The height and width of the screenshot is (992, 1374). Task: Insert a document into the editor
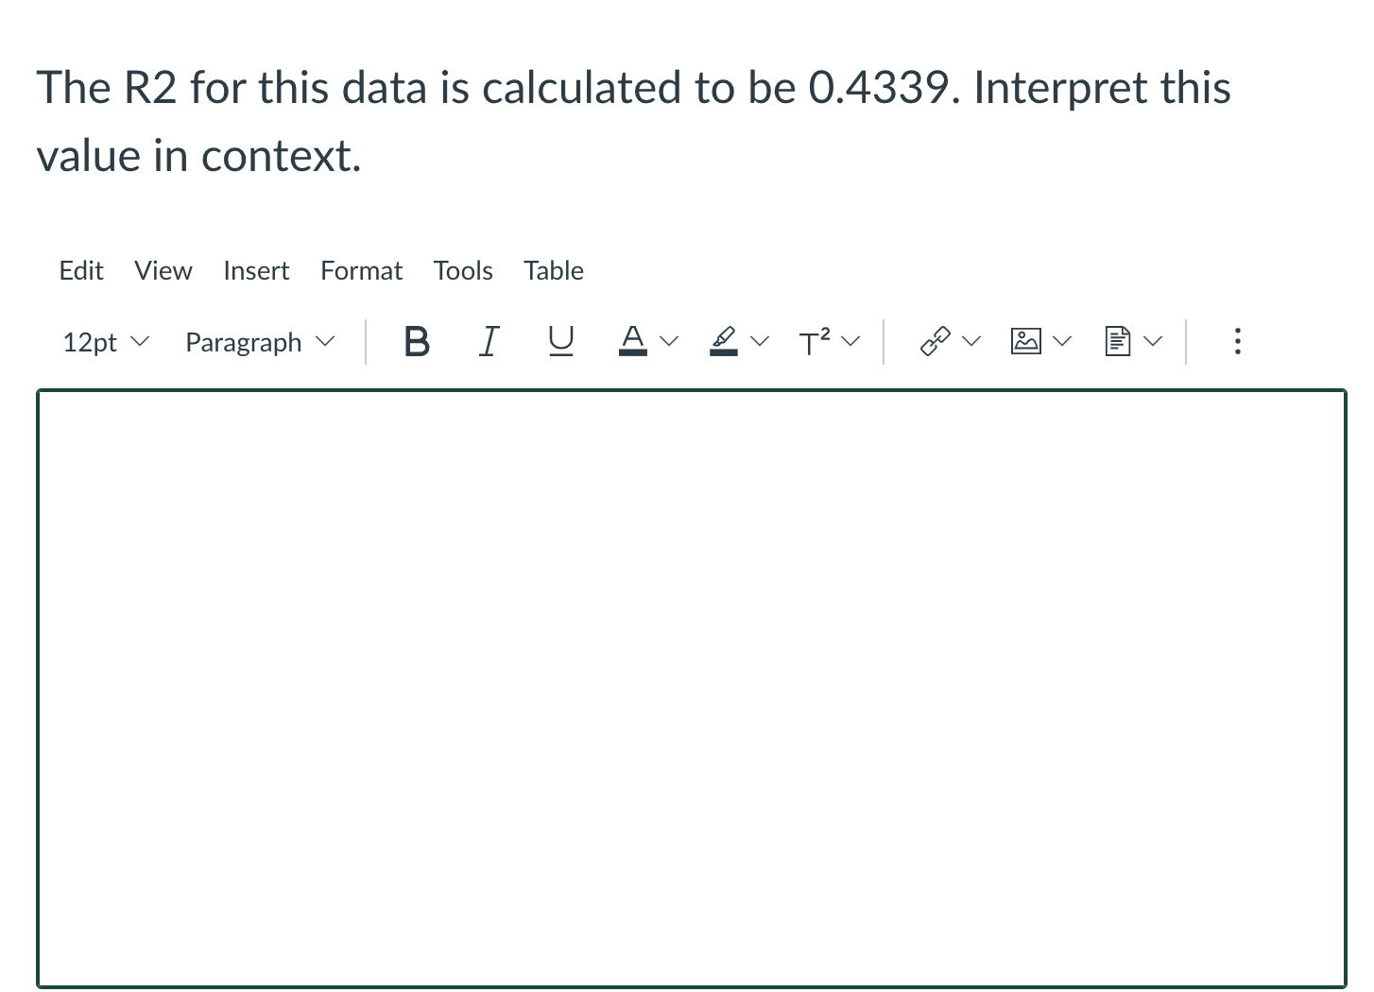(x=1117, y=340)
